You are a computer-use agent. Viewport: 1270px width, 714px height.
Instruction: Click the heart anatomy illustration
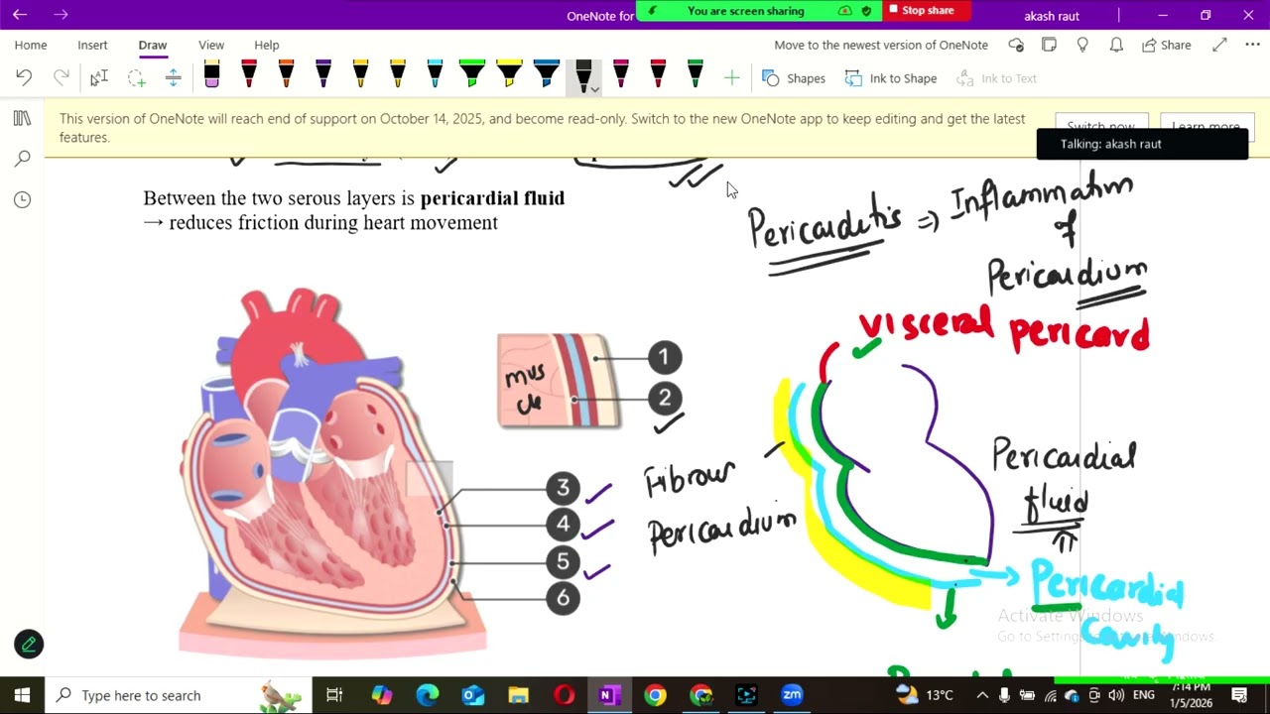click(332, 471)
